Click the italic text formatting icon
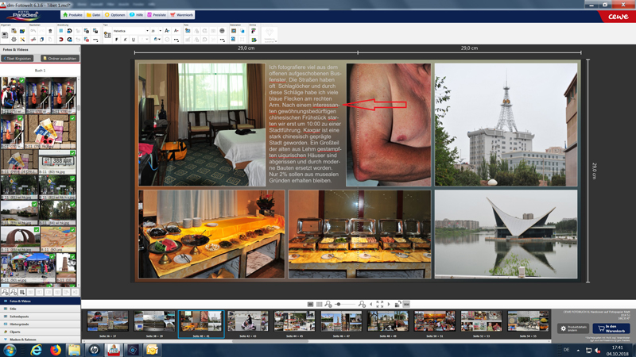Viewport: 636px width, 357px height. [x=125, y=40]
